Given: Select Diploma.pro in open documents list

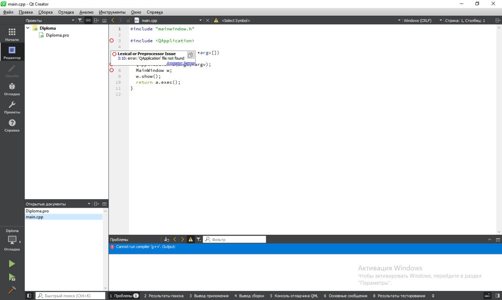Looking at the screenshot, I should [x=64, y=211].
